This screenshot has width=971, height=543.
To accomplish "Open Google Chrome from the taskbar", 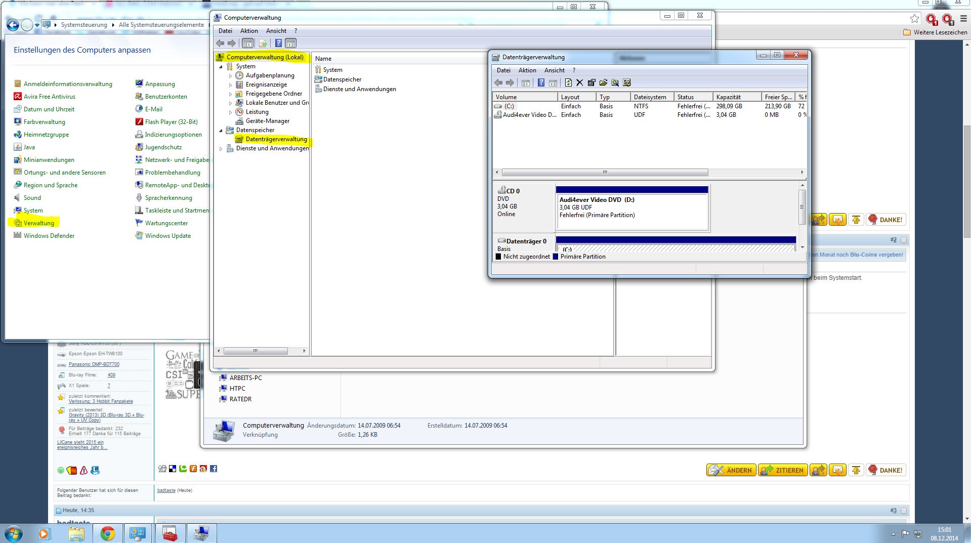I will click(107, 533).
